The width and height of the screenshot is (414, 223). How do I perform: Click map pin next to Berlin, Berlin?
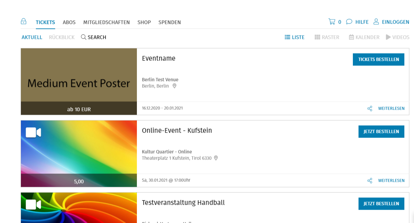click(174, 86)
